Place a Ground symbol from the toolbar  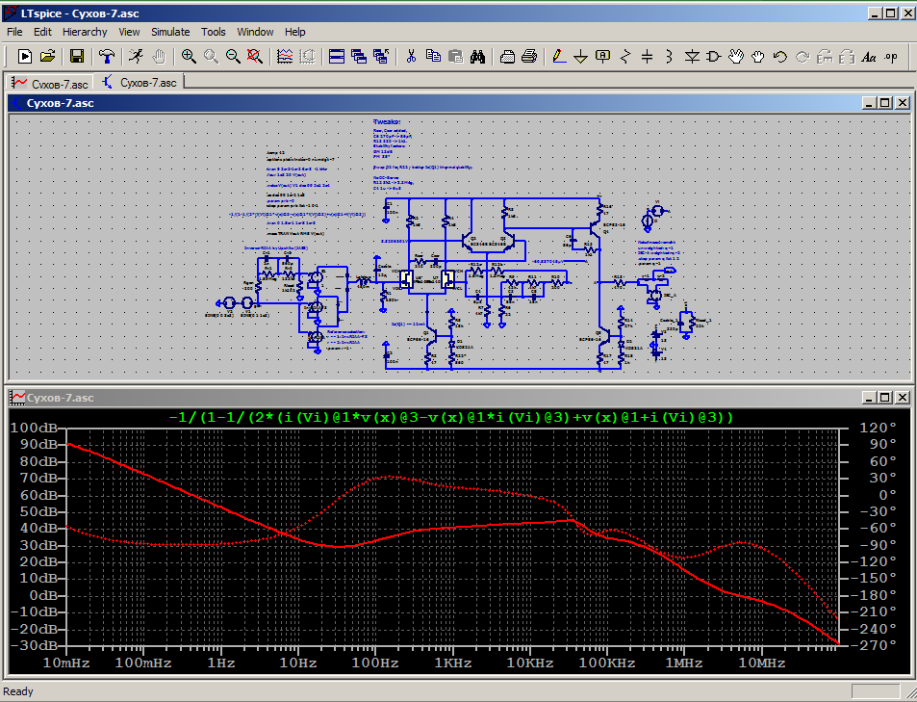[x=581, y=57]
